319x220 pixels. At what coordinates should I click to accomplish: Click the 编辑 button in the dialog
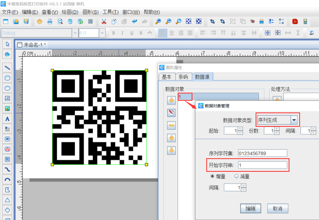tap(250, 208)
